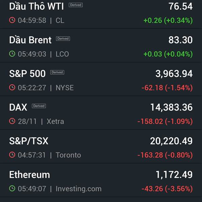Click the green clock icon for Ethereum
The width and height of the screenshot is (202, 202).
pos(12,188)
